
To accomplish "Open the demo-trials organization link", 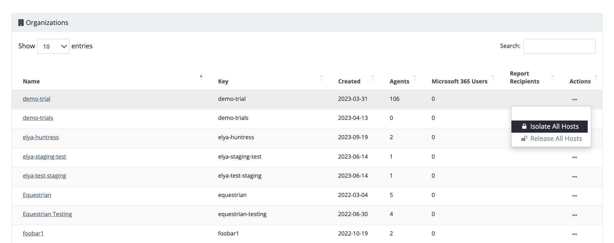I will 38,118.
